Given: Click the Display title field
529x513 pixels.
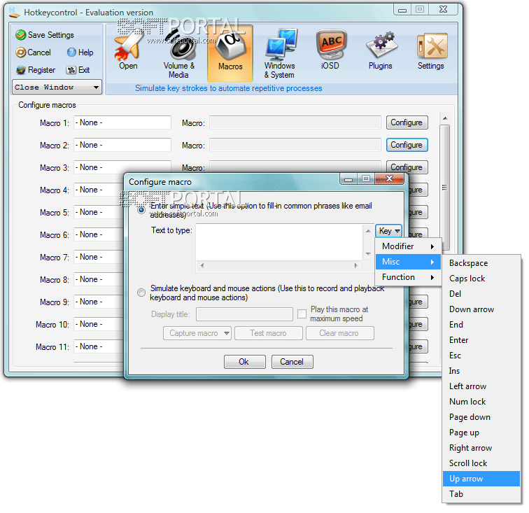Looking at the screenshot, I should (x=245, y=314).
